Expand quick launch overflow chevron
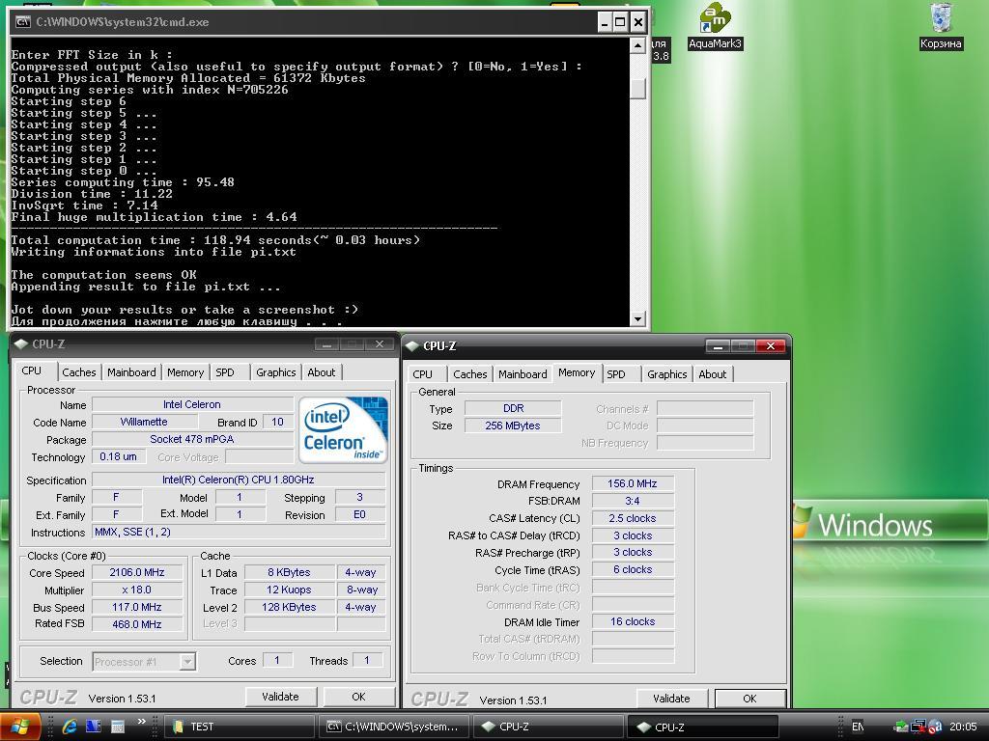This screenshot has width=989, height=741. [x=141, y=722]
